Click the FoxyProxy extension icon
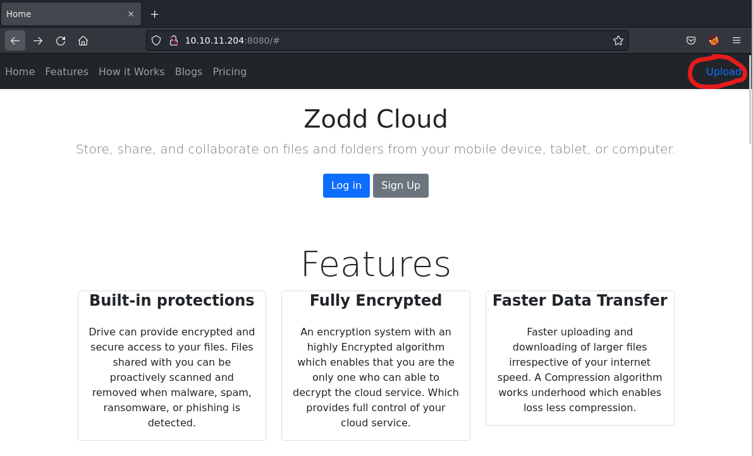Screen dimensions: 753x456 coord(714,41)
